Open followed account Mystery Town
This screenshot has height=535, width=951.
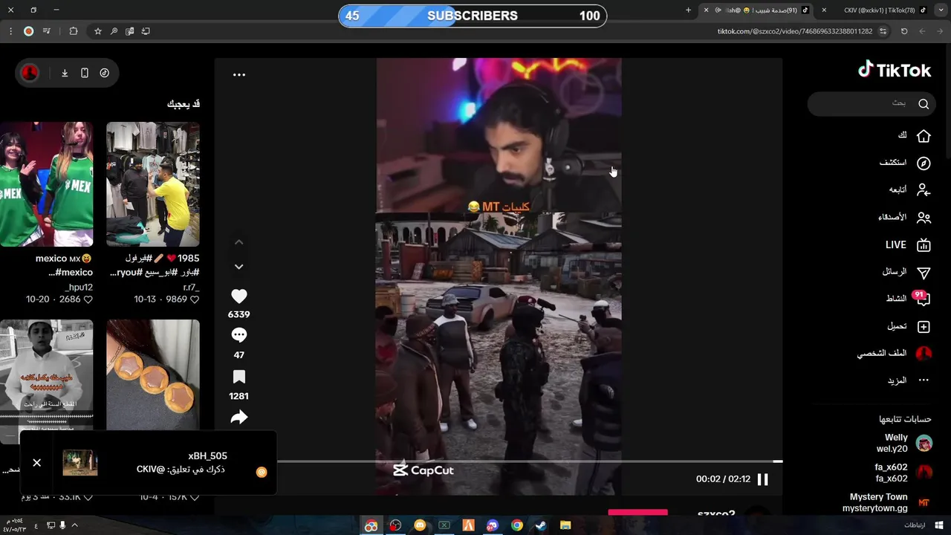(888, 502)
